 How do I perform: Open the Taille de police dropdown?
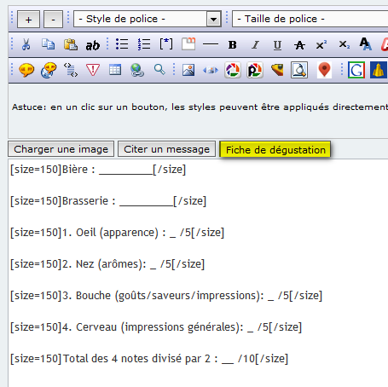[310, 19]
